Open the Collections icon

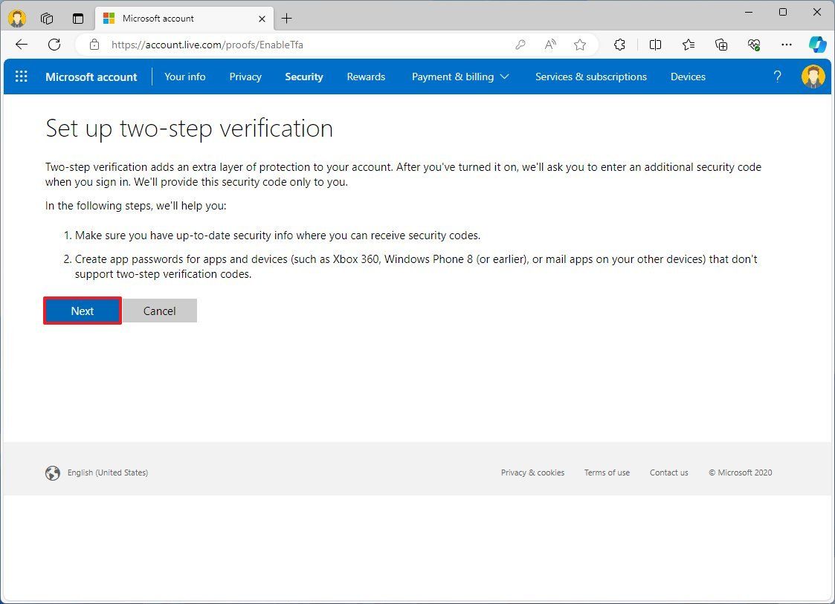click(720, 45)
